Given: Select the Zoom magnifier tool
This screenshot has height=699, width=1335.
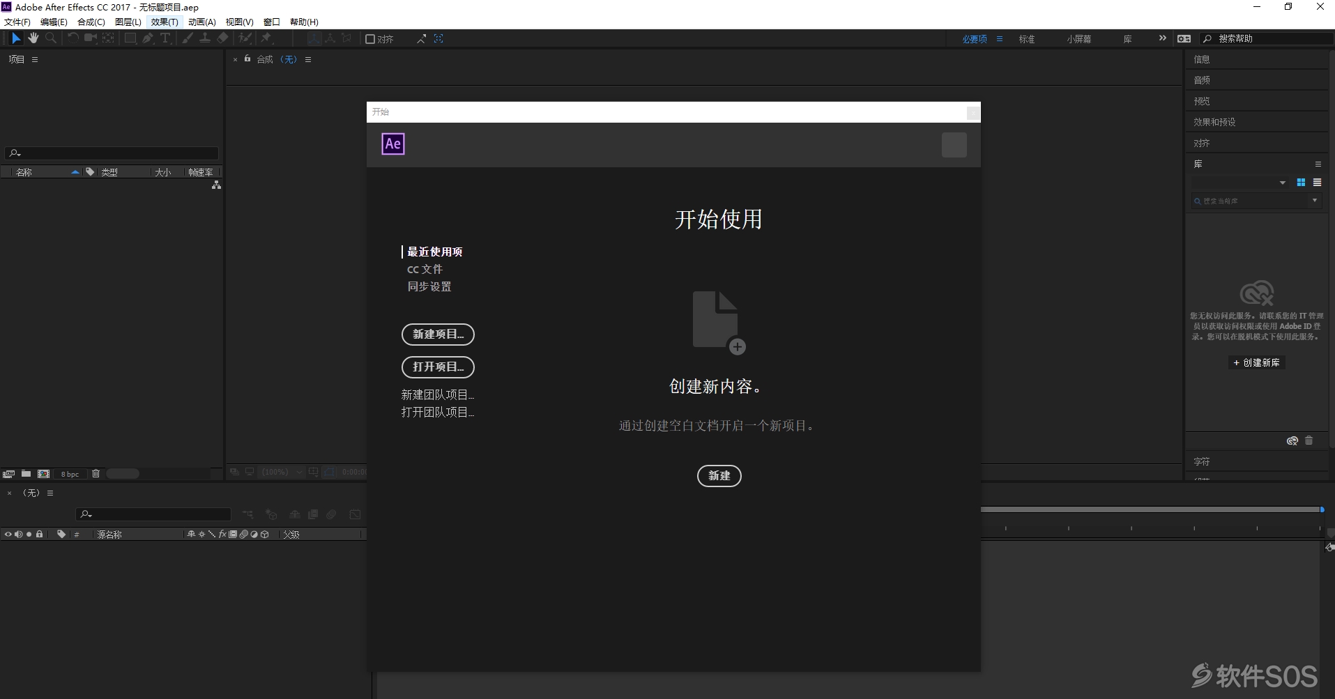Looking at the screenshot, I should coord(50,38).
